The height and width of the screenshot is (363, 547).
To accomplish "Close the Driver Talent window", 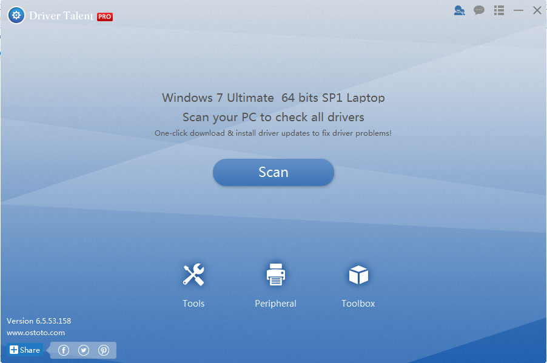I will 537,10.
